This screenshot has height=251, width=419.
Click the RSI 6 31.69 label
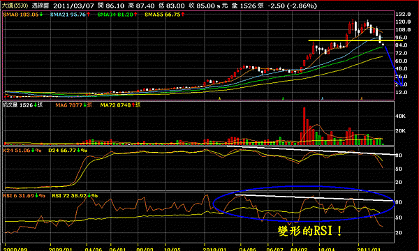coord(24,196)
